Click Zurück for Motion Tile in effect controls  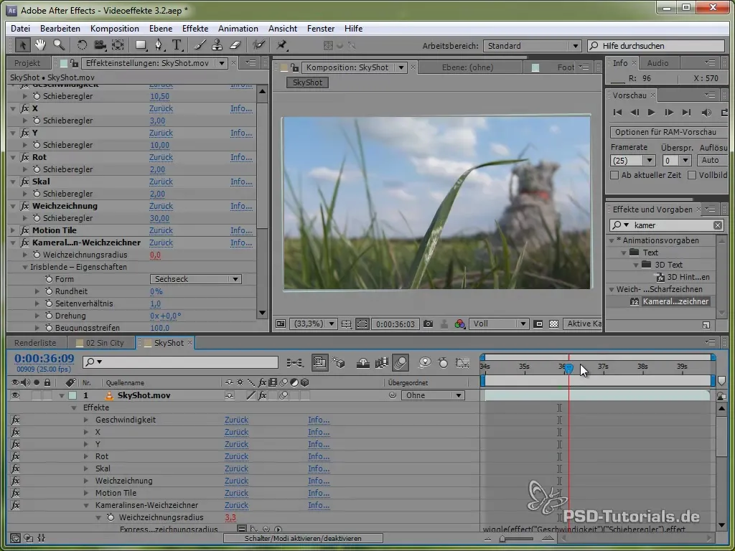click(x=161, y=230)
